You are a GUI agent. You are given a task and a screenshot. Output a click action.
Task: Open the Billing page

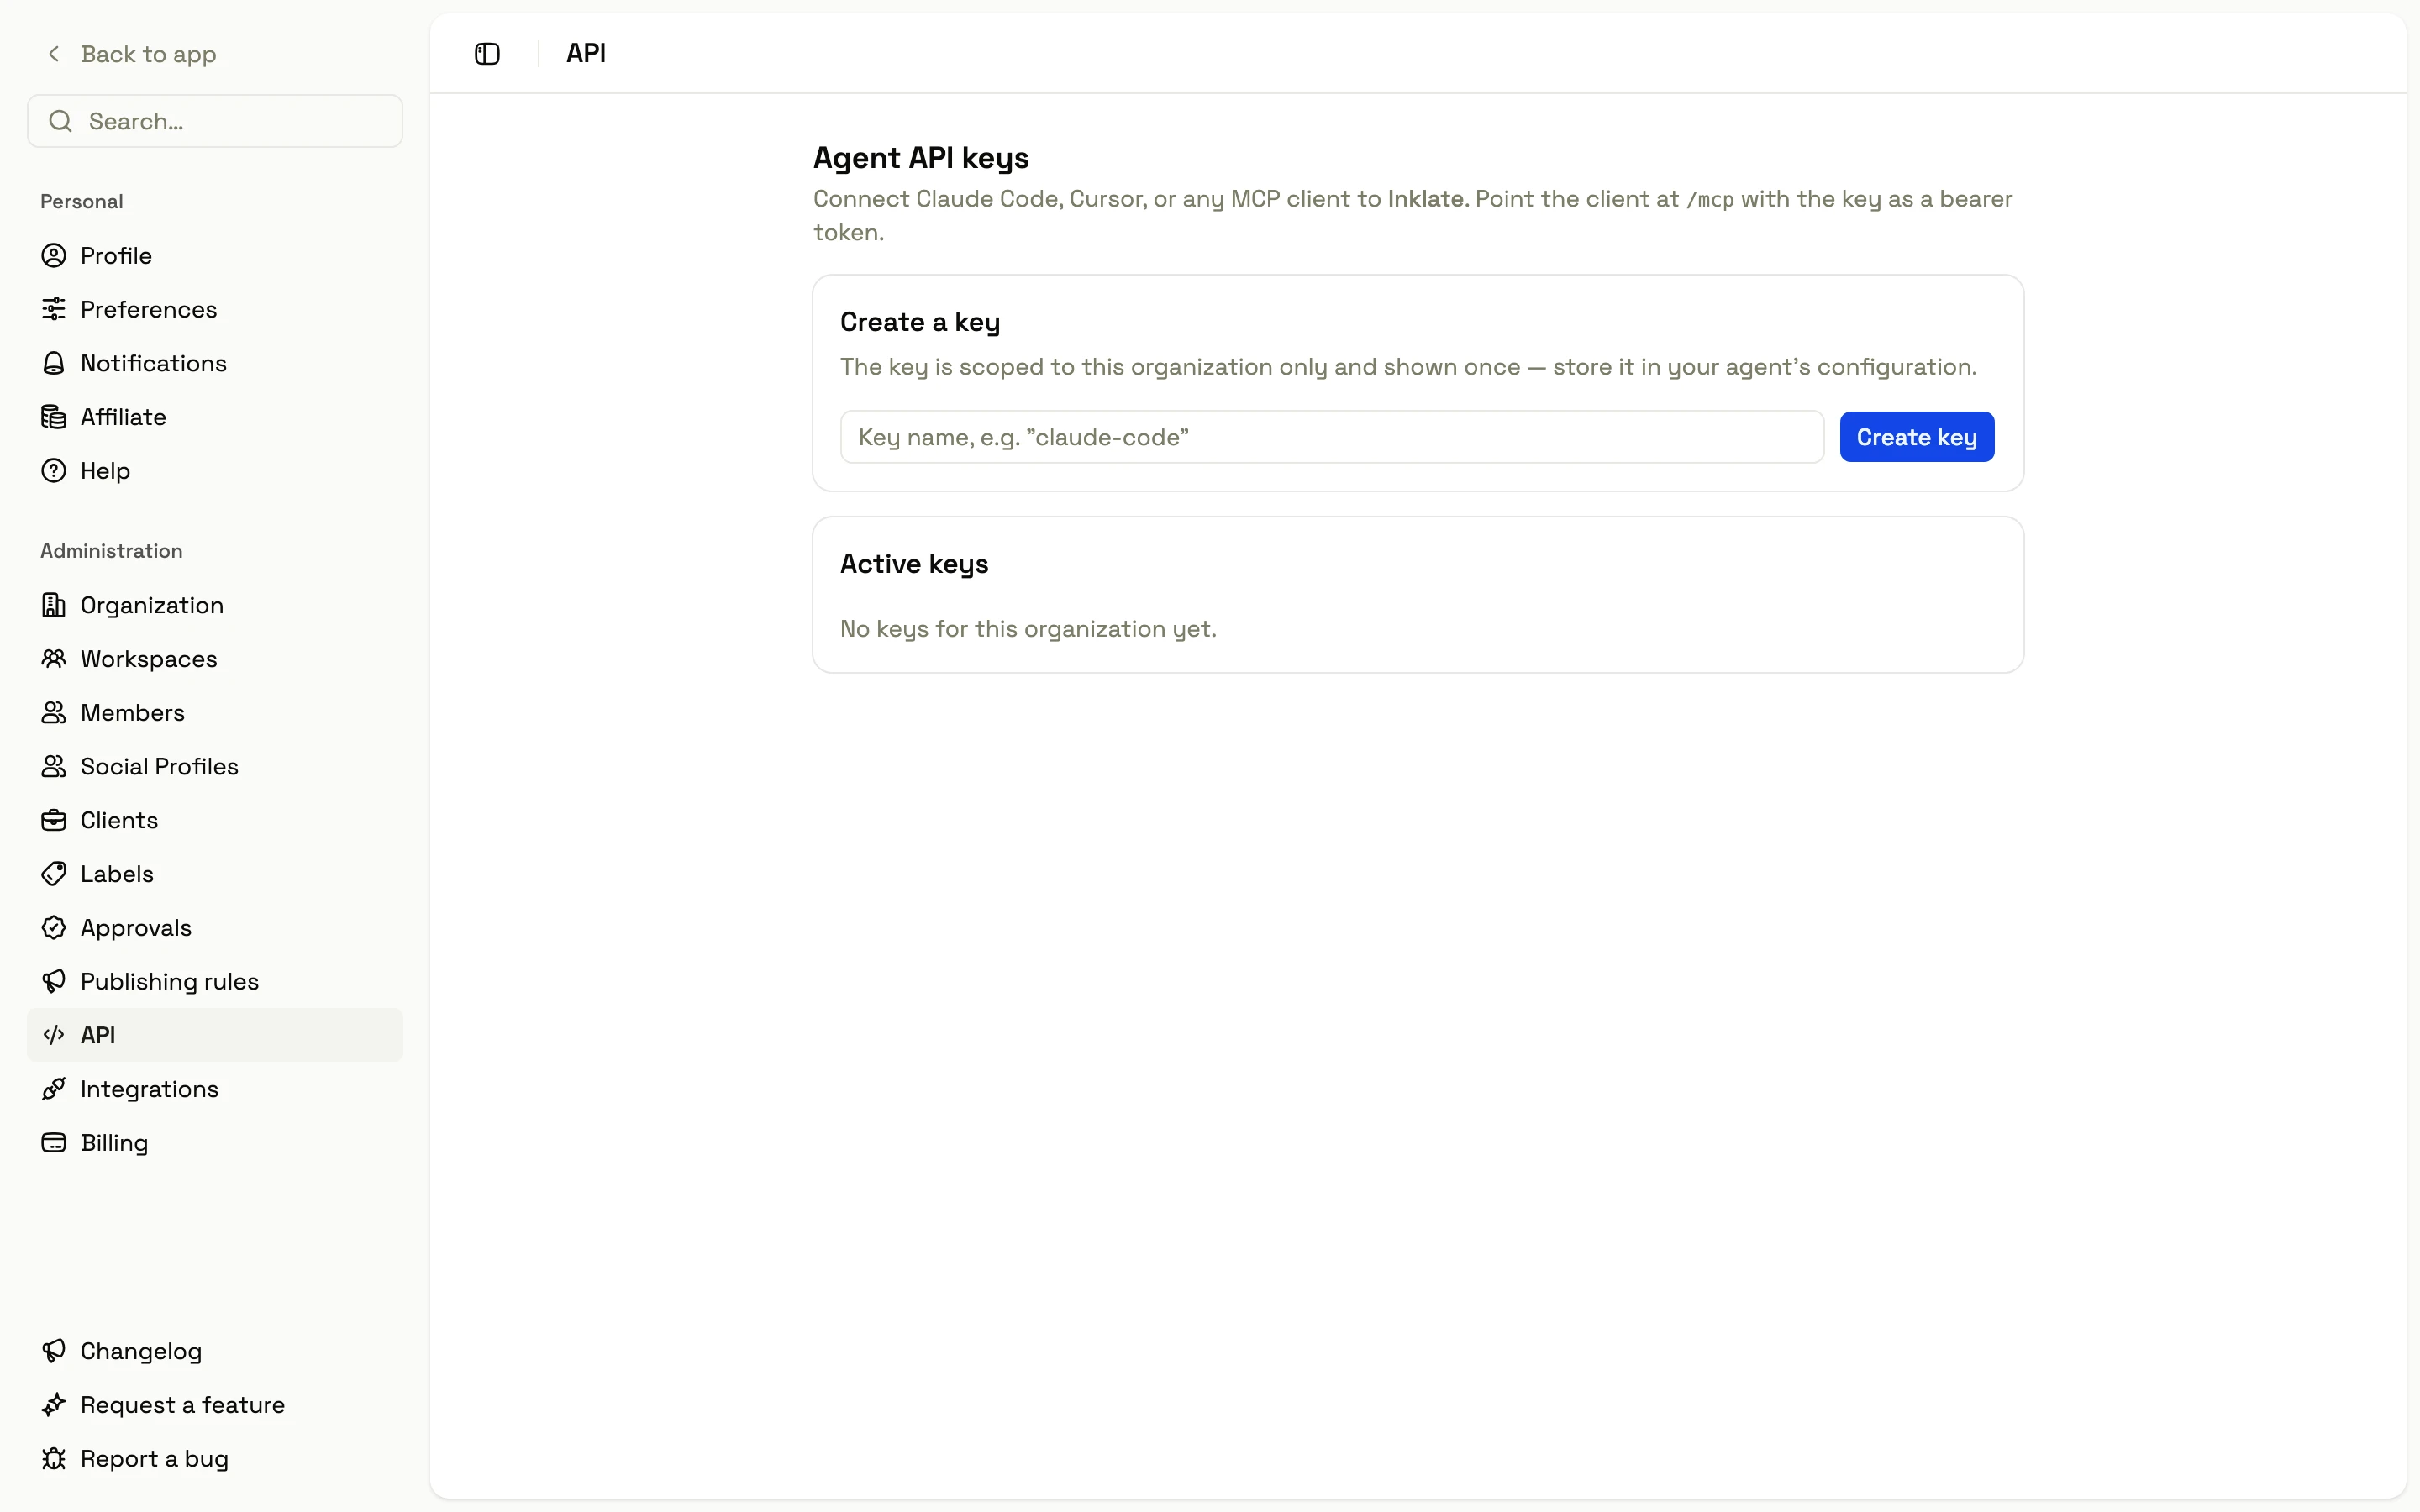point(215,1143)
